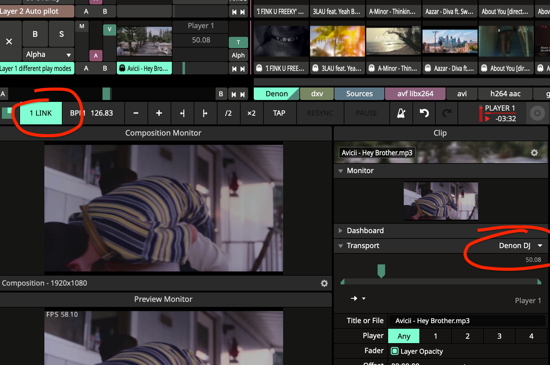This screenshot has height=365, width=550.
Task: Switch to the Sources tab
Action: (359, 94)
